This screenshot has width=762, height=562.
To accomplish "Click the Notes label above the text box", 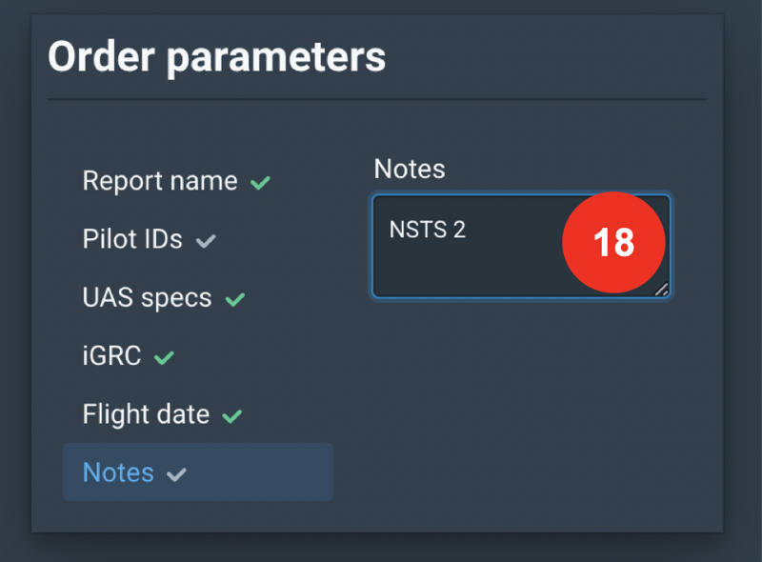I will pos(409,169).
